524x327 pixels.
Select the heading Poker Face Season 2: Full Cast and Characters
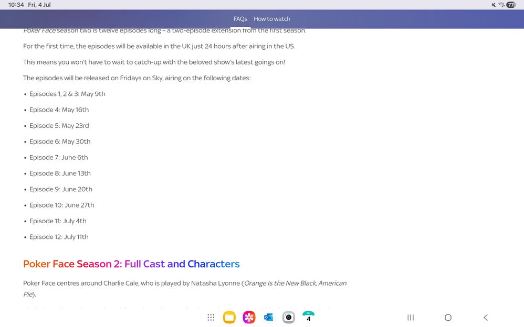pyautogui.click(x=131, y=264)
